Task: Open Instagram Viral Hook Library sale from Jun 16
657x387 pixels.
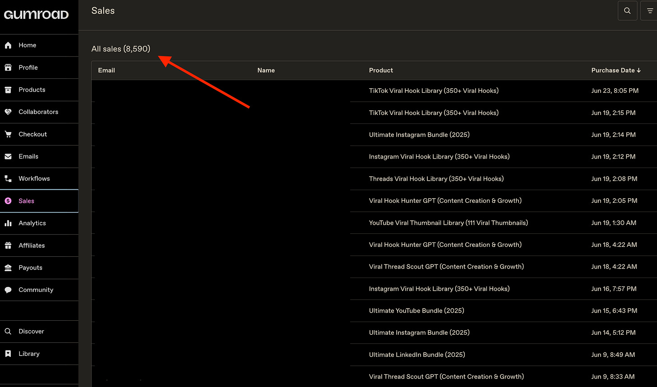Action: (374, 289)
